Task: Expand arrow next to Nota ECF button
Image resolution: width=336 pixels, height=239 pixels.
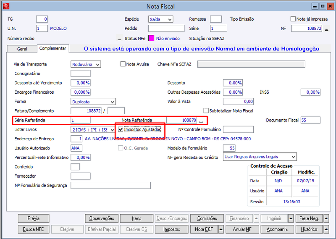Action: coord(221,229)
